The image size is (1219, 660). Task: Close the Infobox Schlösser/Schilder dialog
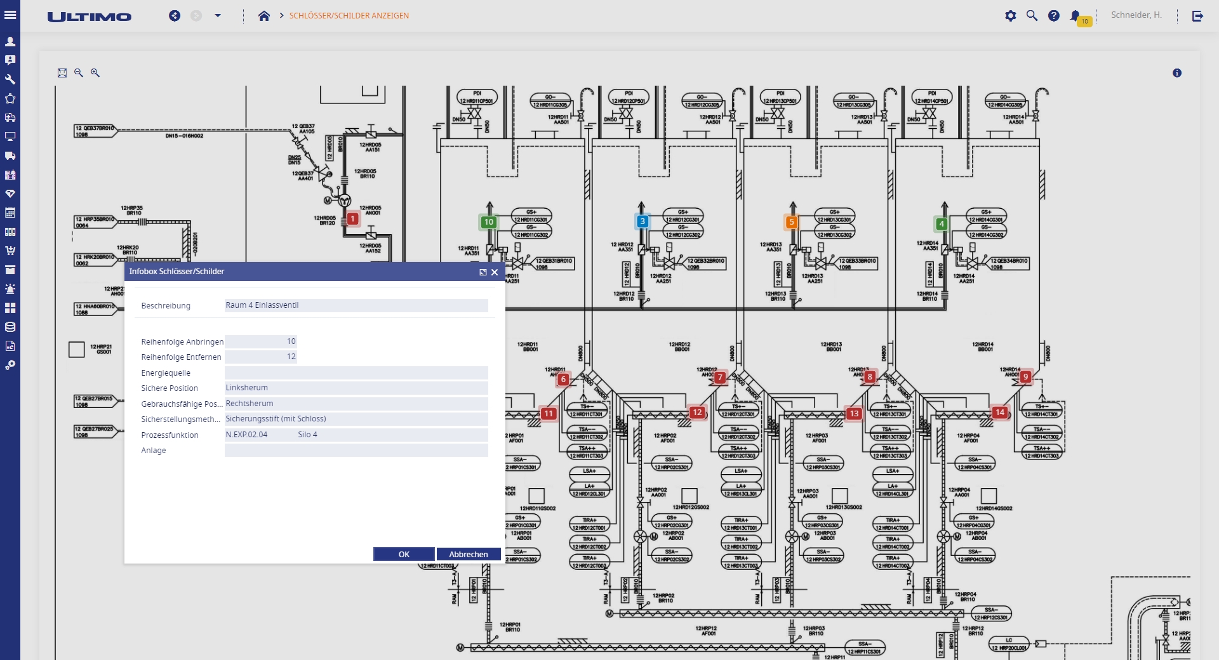[x=495, y=272]
